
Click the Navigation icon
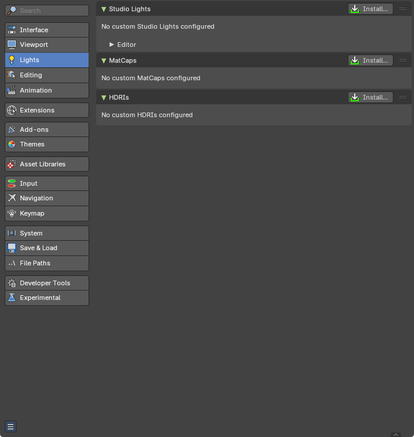pyautogui.click(x=12, y=198)
